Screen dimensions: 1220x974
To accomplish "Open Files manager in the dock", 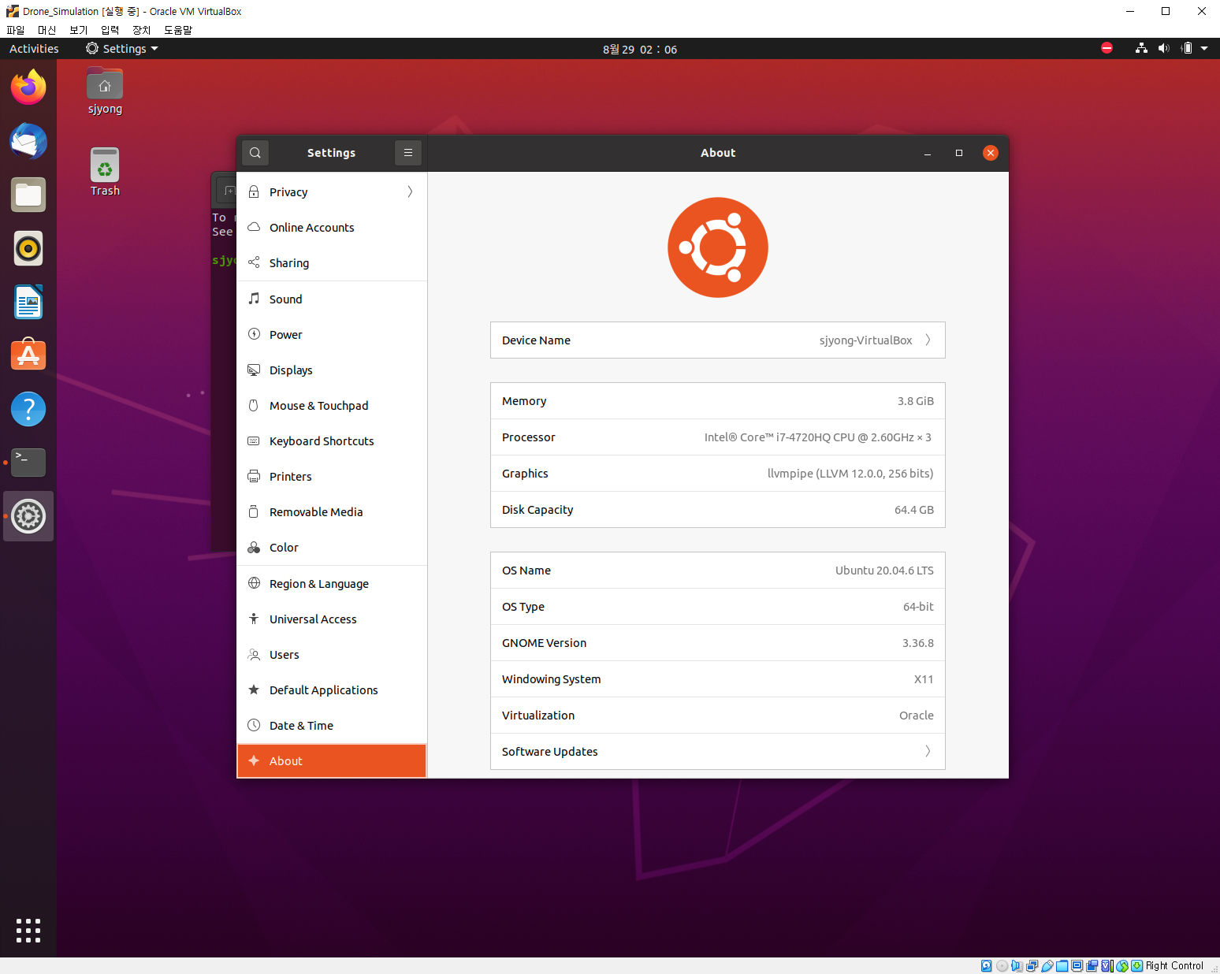I will [x=28, y=195].
